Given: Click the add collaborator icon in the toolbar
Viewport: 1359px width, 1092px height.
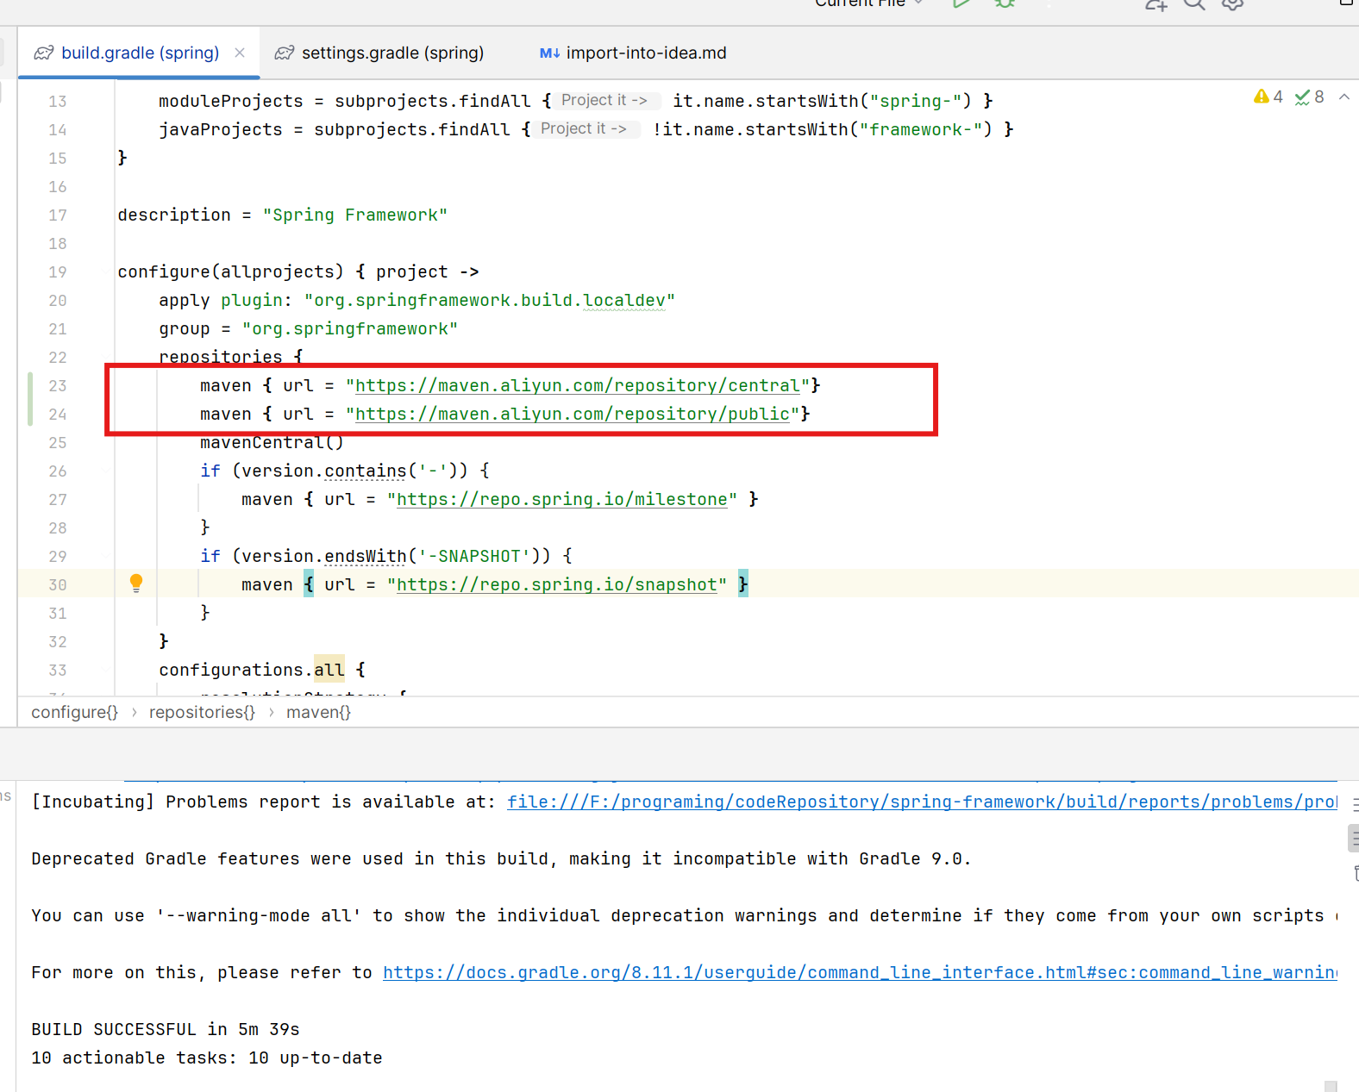Looking at the screenshot, I should click(1155, 4).
